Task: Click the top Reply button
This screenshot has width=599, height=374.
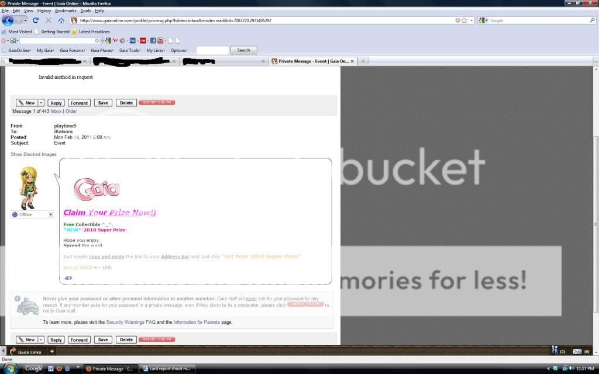Action: (x=56, y=103)
